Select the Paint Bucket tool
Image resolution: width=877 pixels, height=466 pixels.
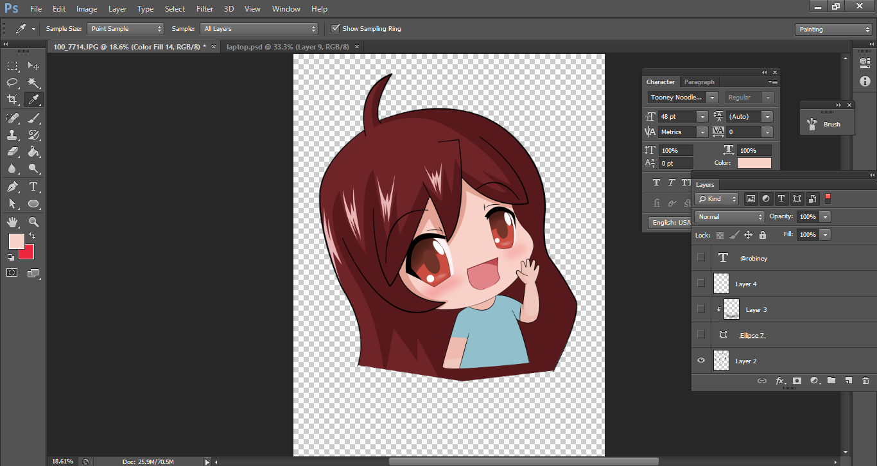pos(33,152)
